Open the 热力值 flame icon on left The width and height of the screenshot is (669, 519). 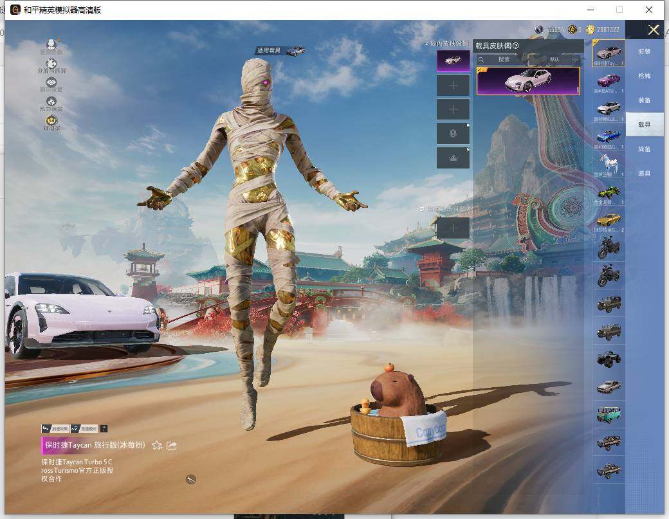pos(51,102)
